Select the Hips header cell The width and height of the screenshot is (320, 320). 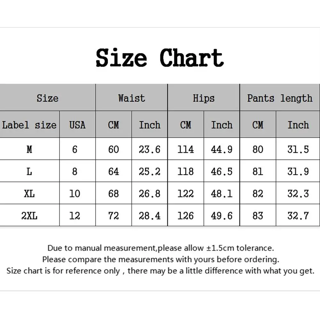pos(204,98)
